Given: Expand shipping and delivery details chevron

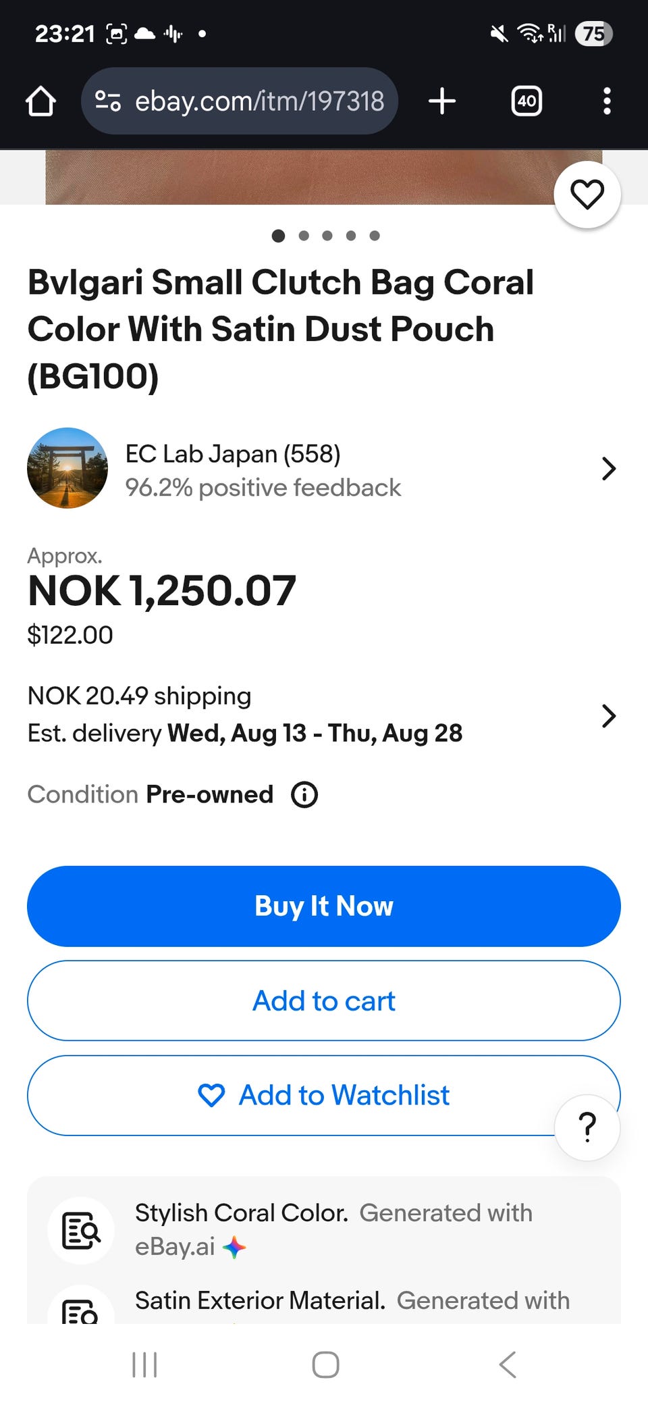Looking at the screenshot, I should (609, 715).
